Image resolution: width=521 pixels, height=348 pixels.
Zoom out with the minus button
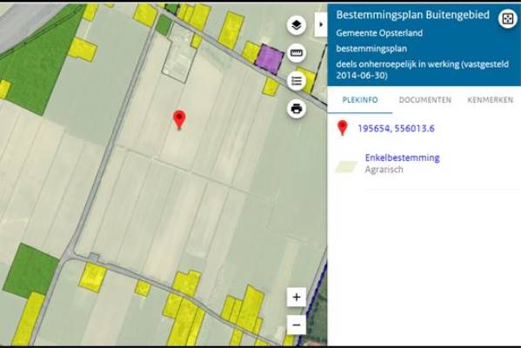[x=297, y=325]
